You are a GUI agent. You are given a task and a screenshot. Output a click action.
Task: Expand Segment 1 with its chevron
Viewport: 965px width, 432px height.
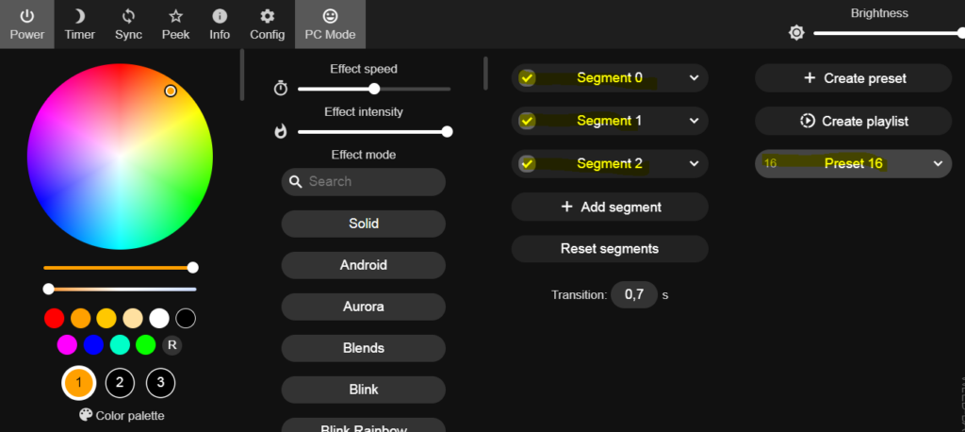click(694, 121)
